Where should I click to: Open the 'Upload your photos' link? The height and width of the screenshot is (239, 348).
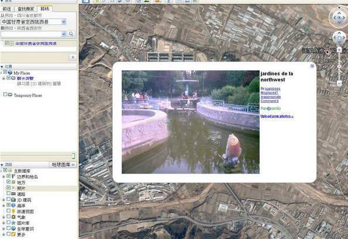pyautogui.click(x=277, y=116)
